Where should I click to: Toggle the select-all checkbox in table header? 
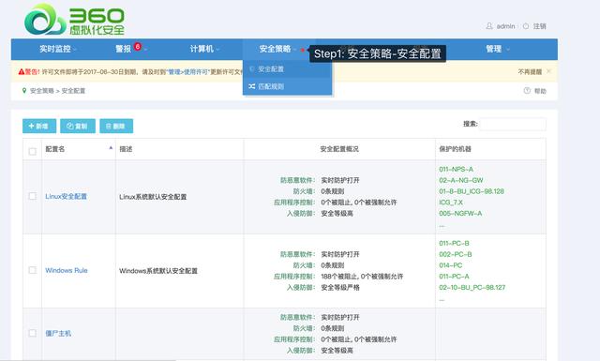pyautogui.click(x=33, y=152)
